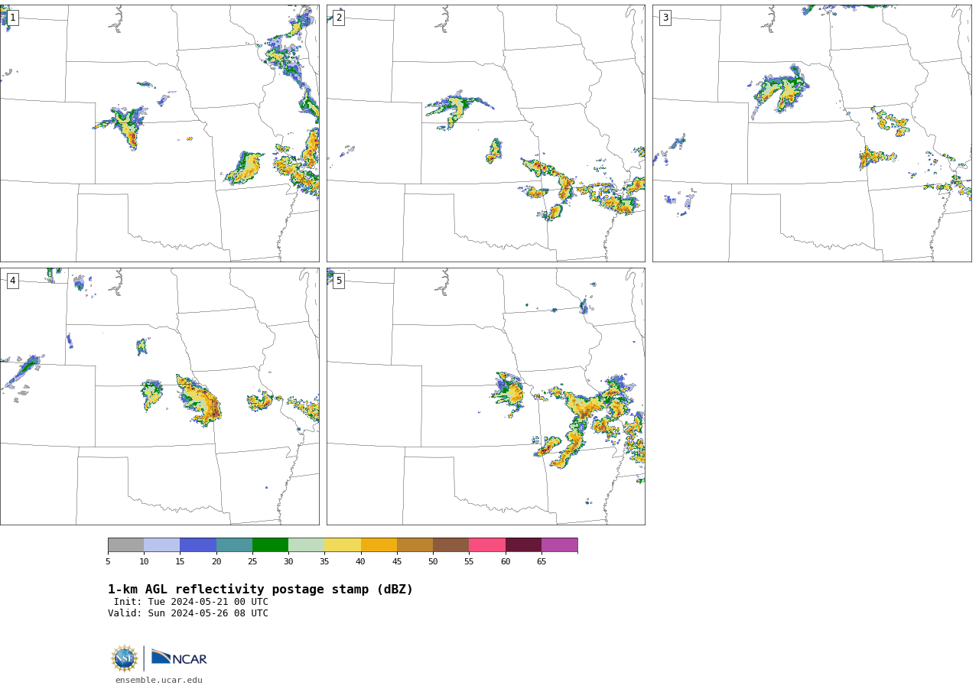
Task: Click the NCAR logo
Action: coord(179,658)
